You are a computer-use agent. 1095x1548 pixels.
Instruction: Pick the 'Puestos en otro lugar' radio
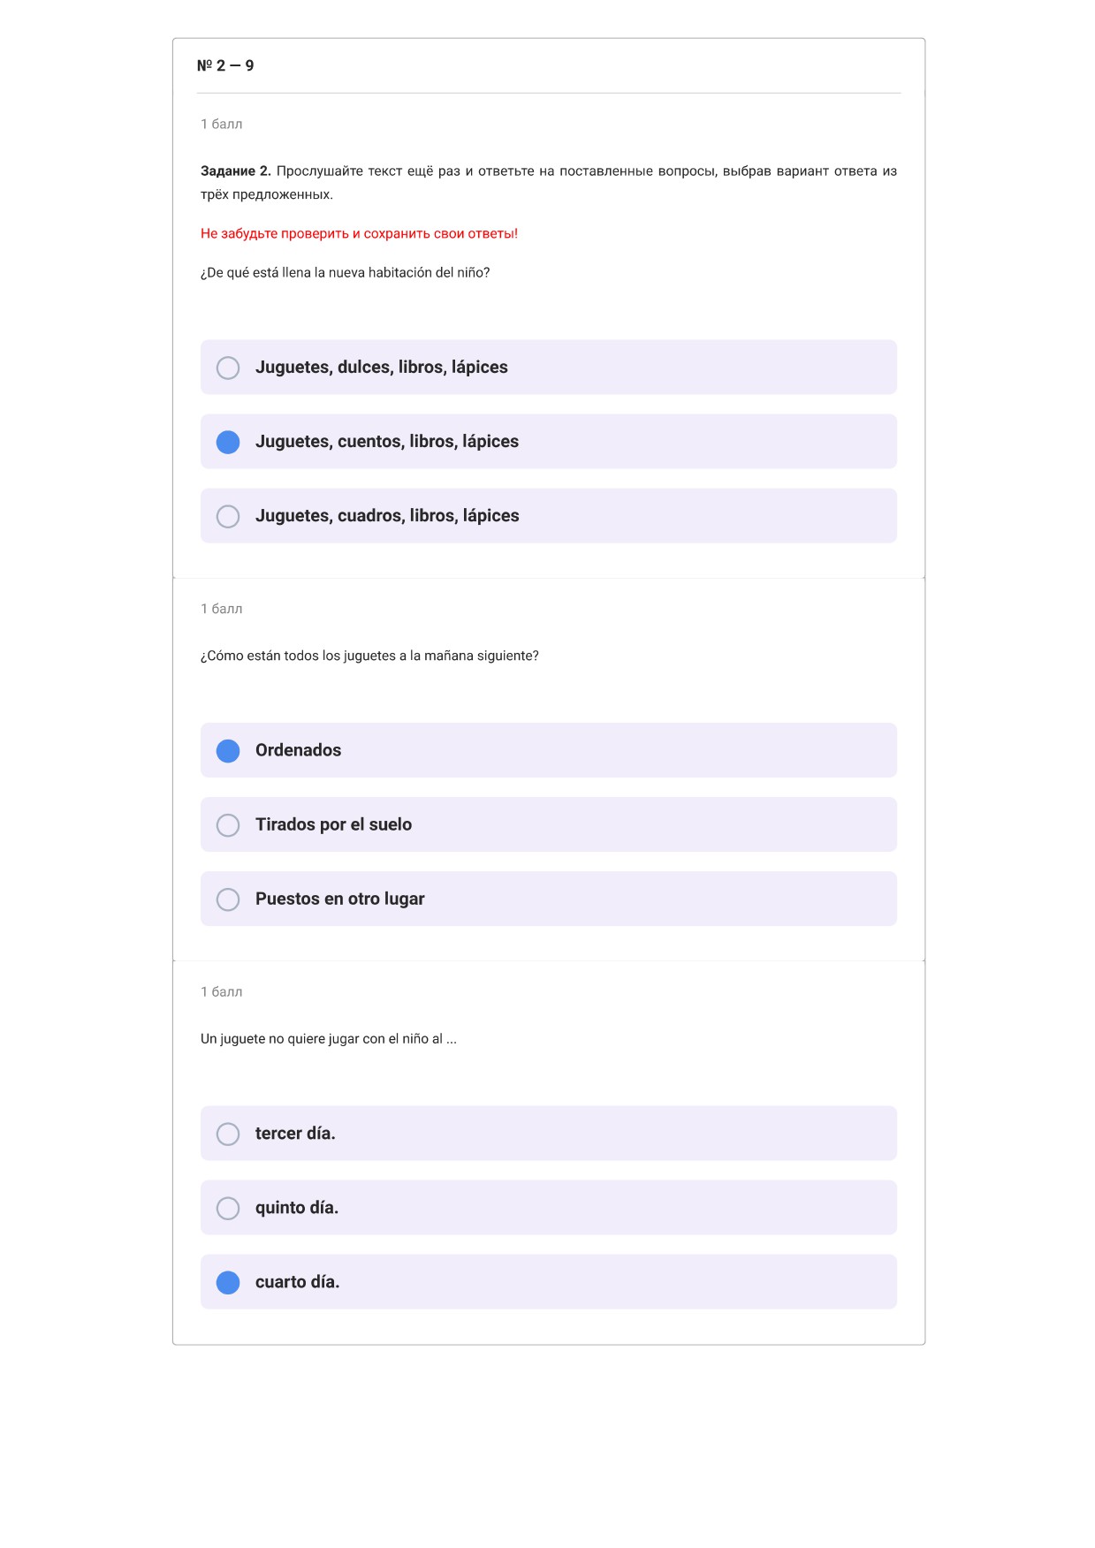228,899
